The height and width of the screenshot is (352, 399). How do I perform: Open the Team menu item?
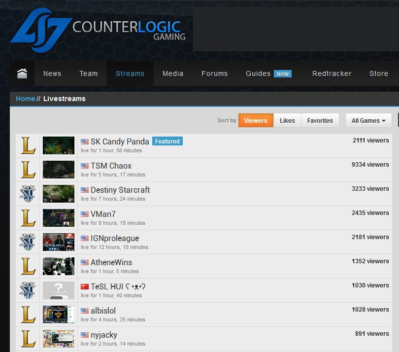[89, 73]
